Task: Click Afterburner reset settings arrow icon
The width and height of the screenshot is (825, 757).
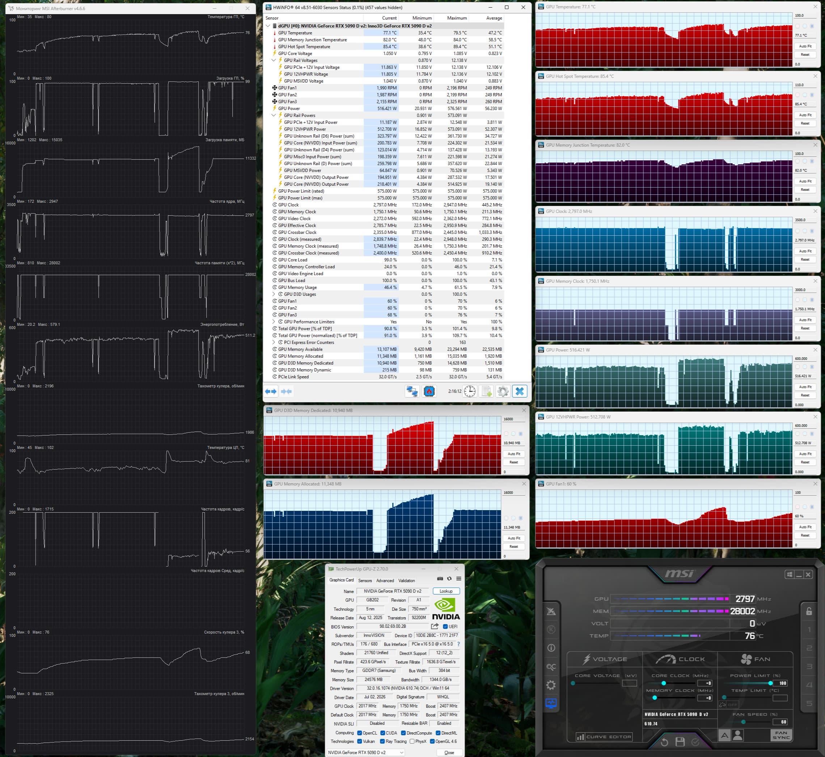Action: [x=664, y=742]
